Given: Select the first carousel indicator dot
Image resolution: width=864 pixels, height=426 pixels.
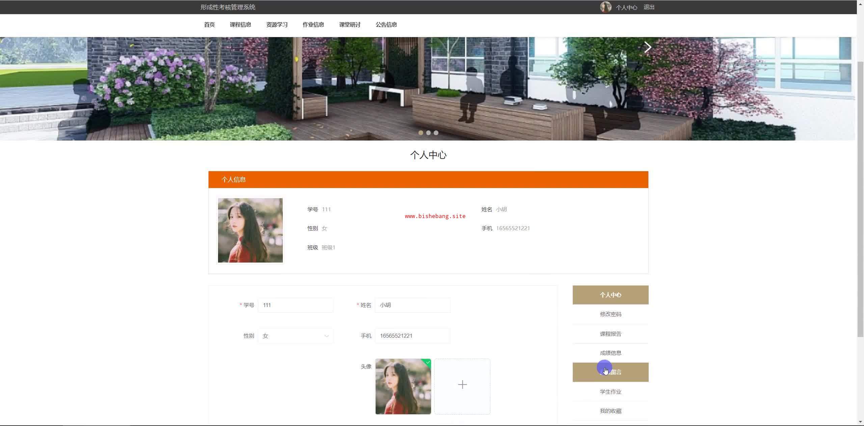Looking at the screenshot, I should tap(421, 133).
